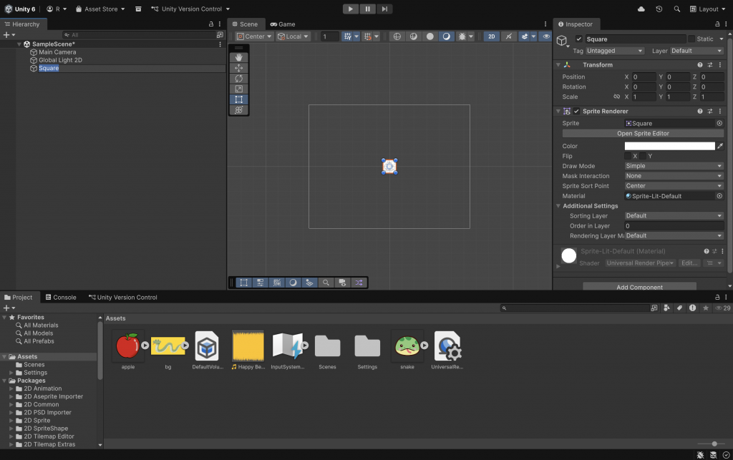Click the Play button

350,9
